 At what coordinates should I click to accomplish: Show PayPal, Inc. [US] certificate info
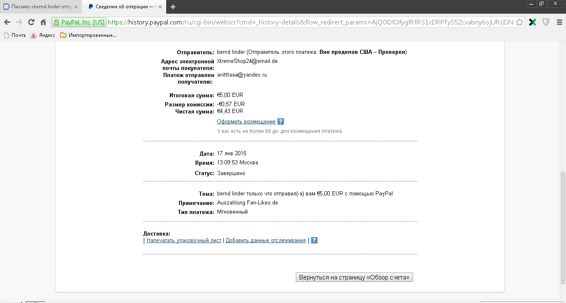pyautogui.click(x=79, y=22)
